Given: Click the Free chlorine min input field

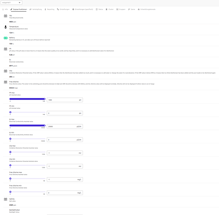Looking at the screenshot, I should pos(65,193).
